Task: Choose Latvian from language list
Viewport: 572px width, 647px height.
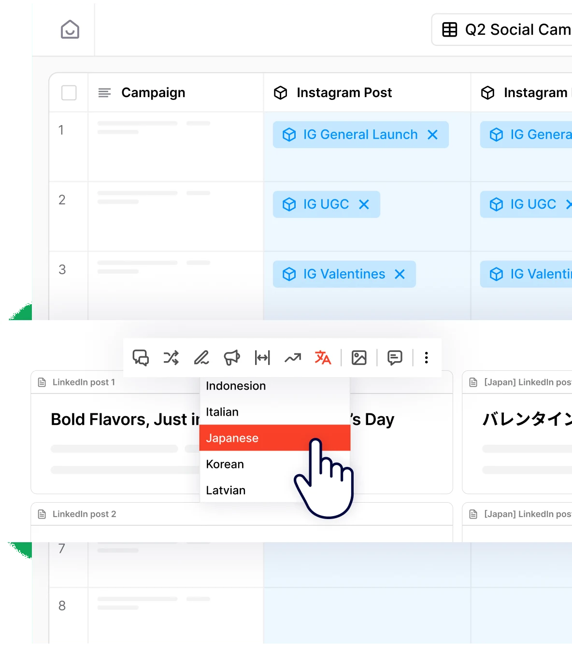Action: pyautogui.click(x=275, y=490)
